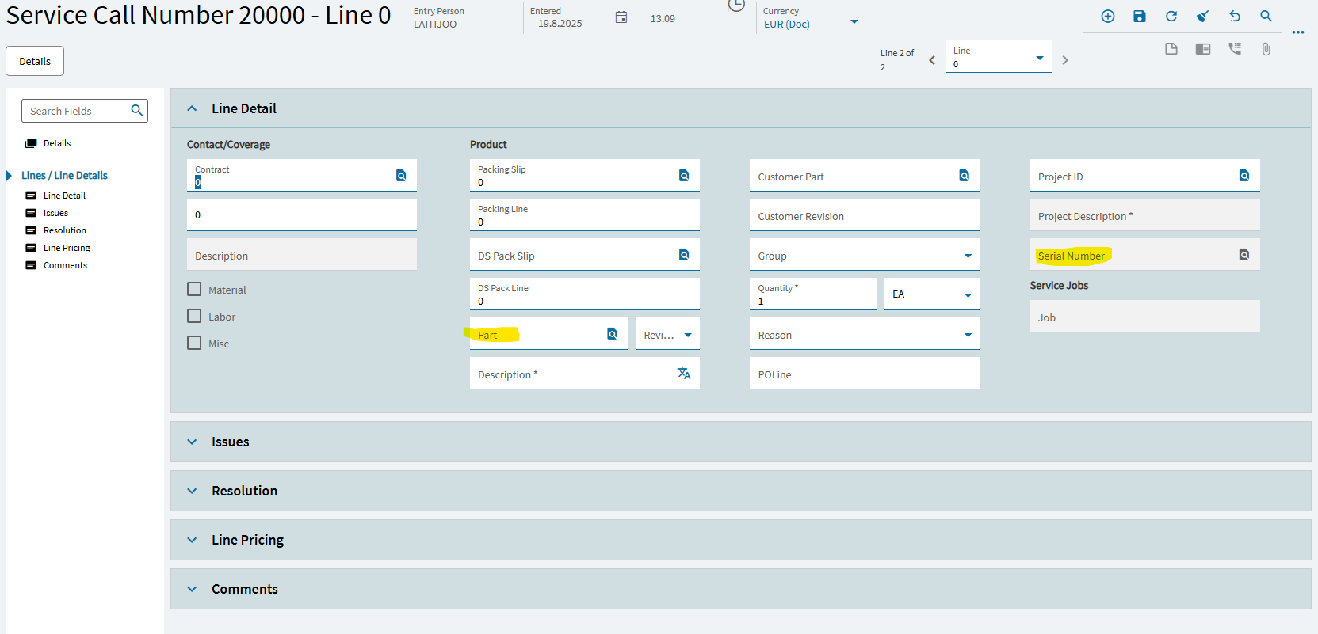
Task: Click the Clear broom icon
Action: point(1202,17)
